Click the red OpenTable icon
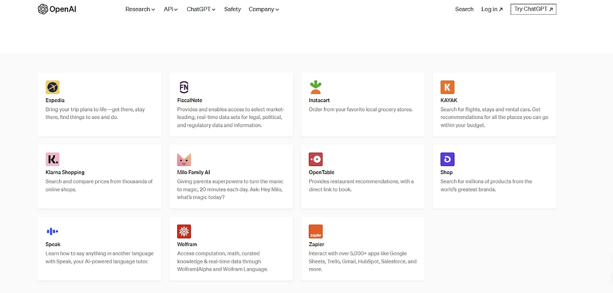 pyautogui.click(x=316, y=159)
